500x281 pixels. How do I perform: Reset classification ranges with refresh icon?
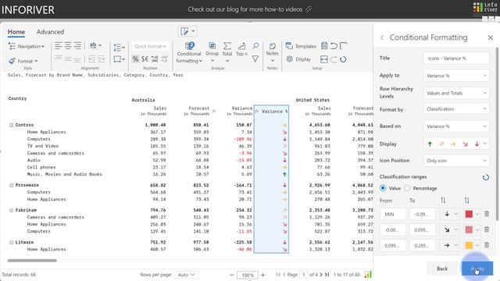[486, 177]
